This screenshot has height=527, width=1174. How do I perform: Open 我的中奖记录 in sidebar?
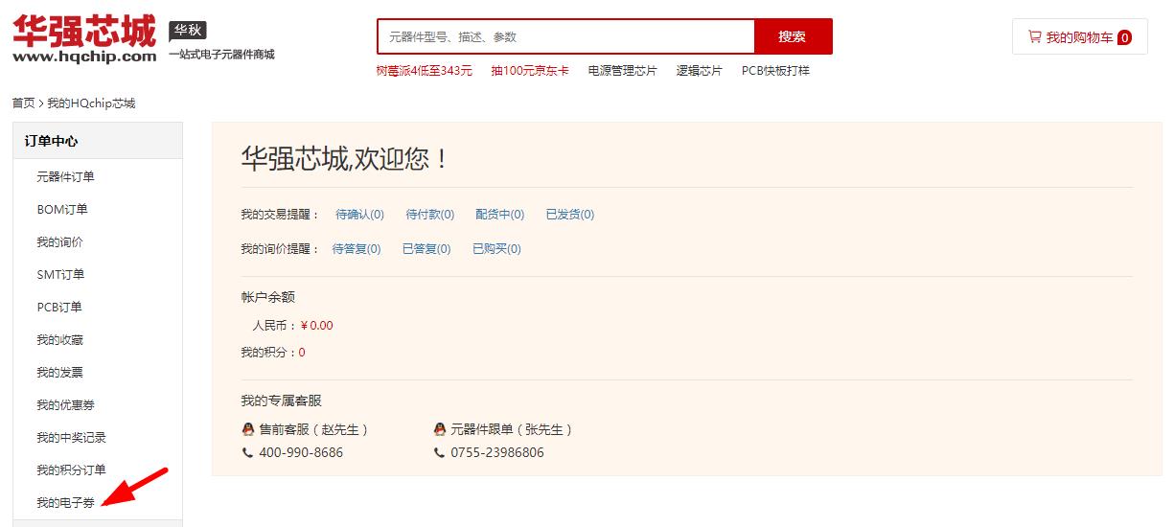[x=71, y=438]
